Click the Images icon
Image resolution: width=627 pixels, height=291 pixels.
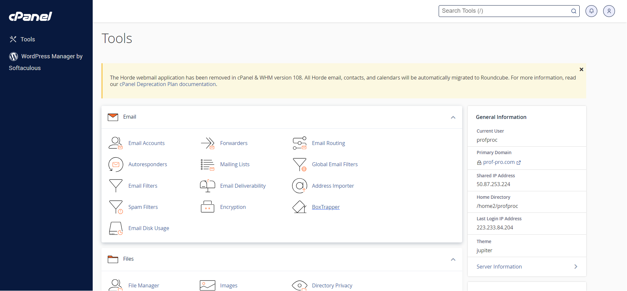click(x=208, y=285)
